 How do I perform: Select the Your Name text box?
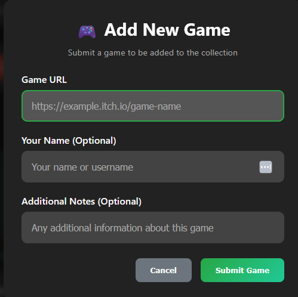[153, 167]
